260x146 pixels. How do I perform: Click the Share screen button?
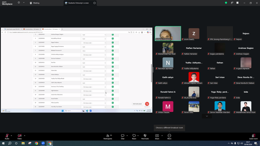[157, 137]
